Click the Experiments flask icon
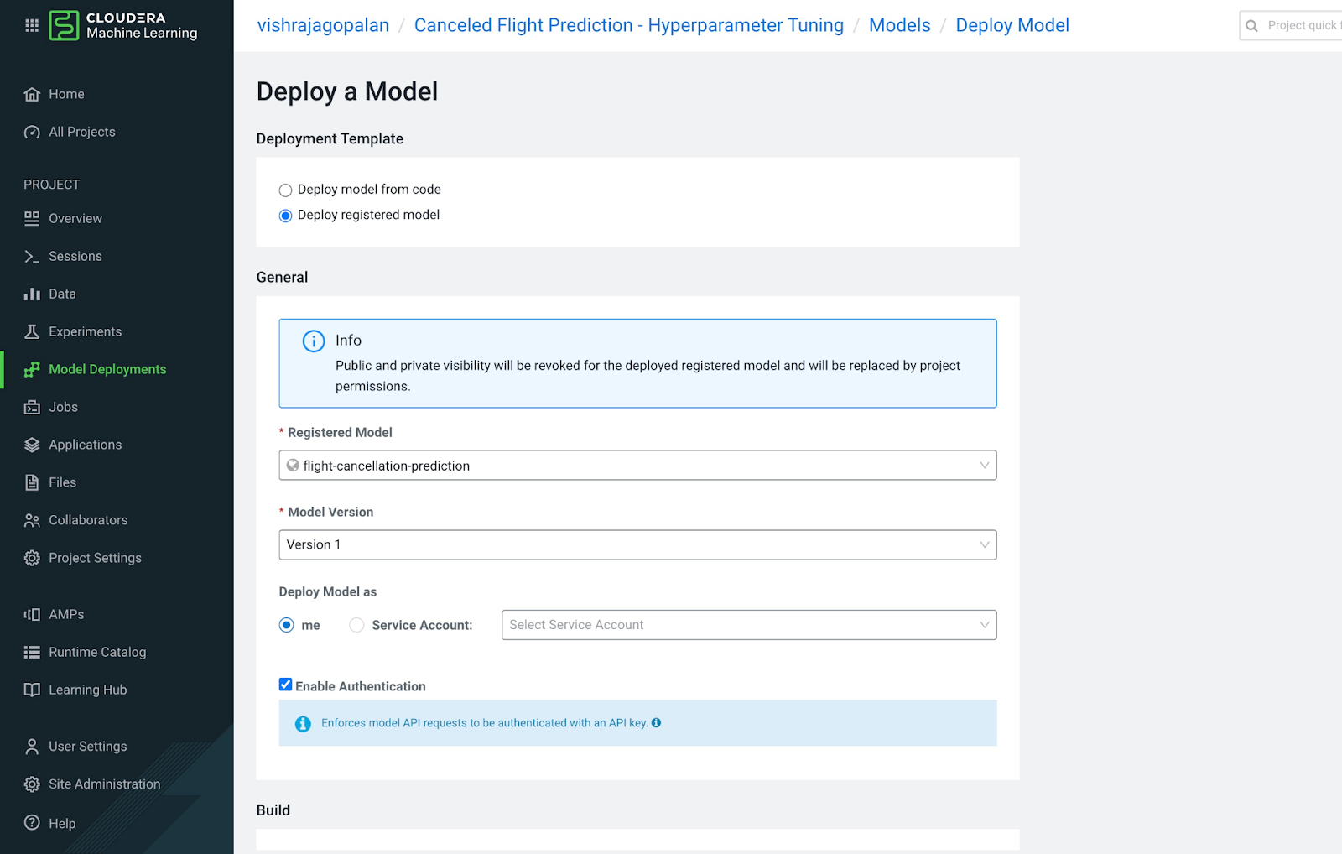 32,332
